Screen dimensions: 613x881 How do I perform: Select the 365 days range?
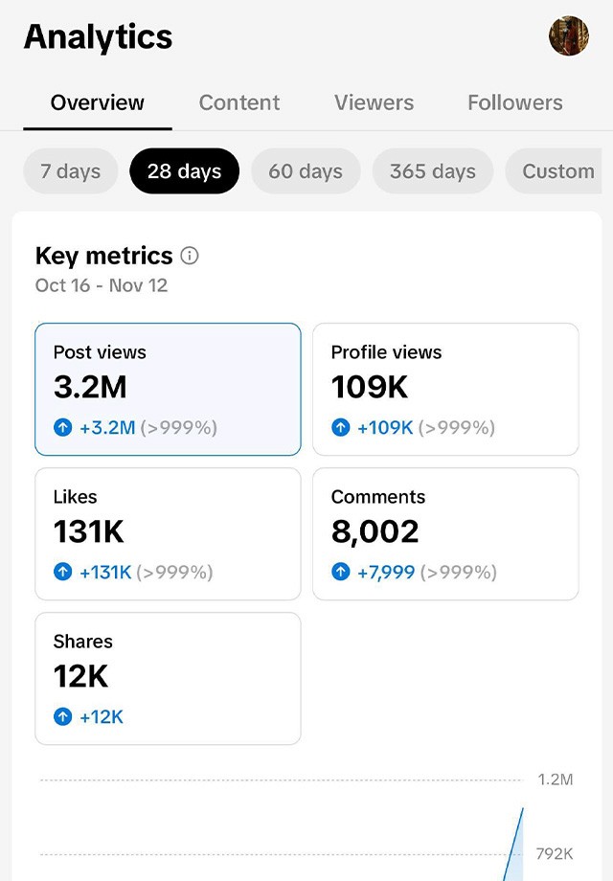[433, 170]
